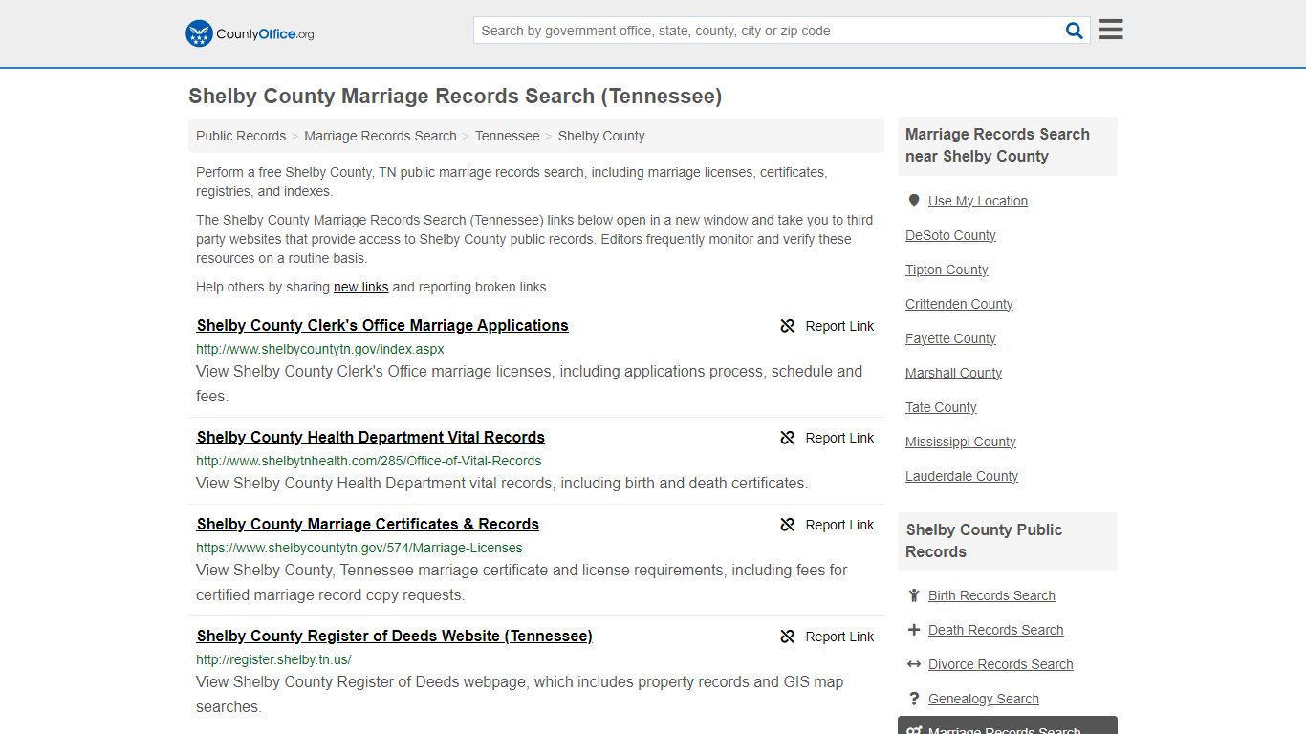Click the CountyOffice.org logo
This screenshot has width=1306, height=734.
click(x=250, y=33)
